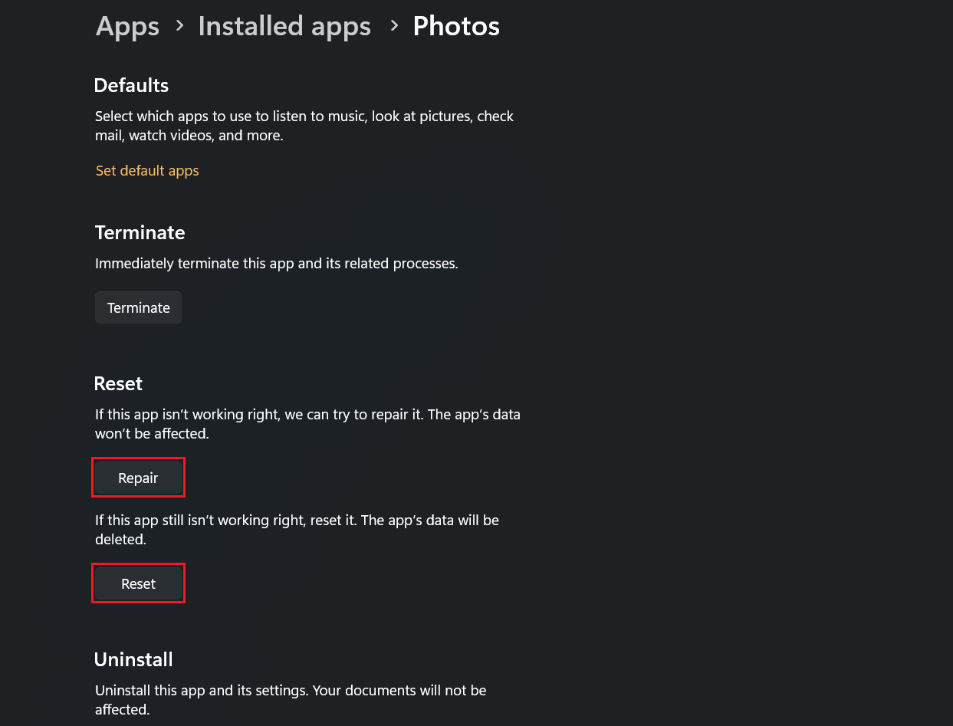Open the Set default apps link

tap(147, 171)
